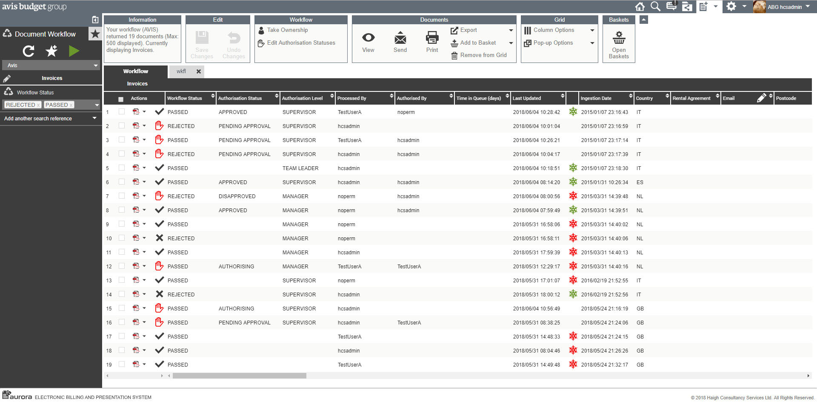Tick the checkbox for row 1
The height and width of the screenshot is (404, 817).
coord(122,111)
